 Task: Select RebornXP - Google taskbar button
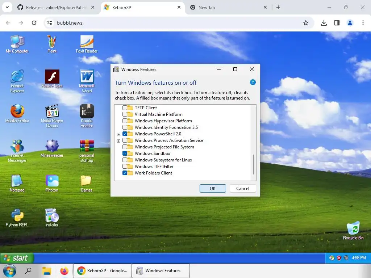[103, 271]
